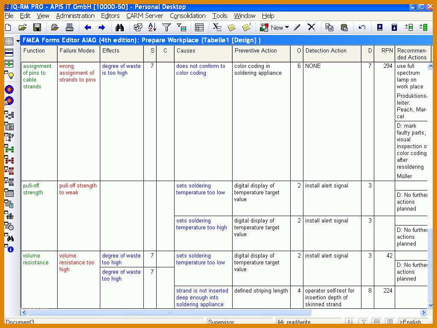
Task: Click the first bullseye target sidebar icon
Action: (9, 89)
